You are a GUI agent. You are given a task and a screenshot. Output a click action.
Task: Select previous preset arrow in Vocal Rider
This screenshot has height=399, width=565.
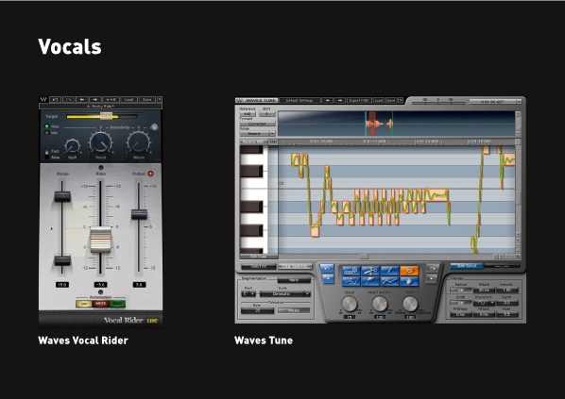82,99
